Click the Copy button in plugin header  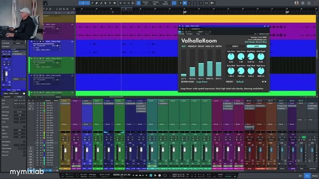click(x=198, y=34)
